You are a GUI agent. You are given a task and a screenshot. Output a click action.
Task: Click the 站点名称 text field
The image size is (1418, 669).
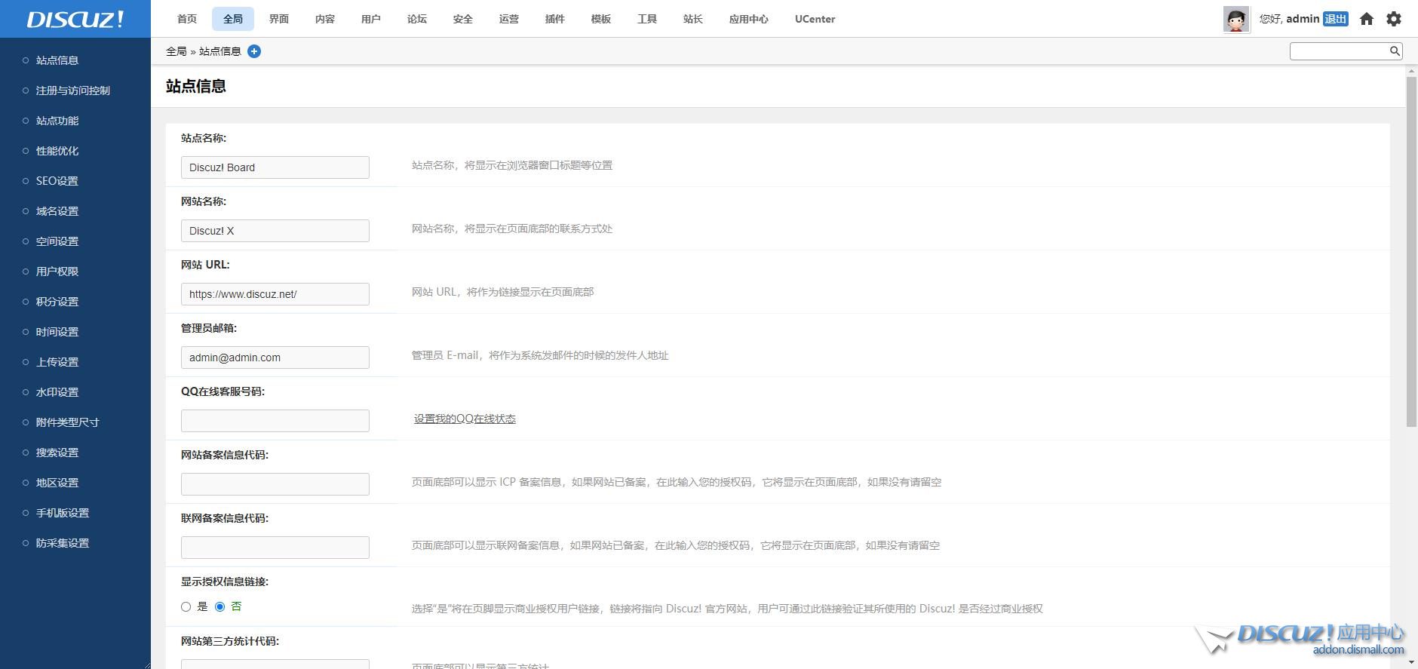click(275, 167)
